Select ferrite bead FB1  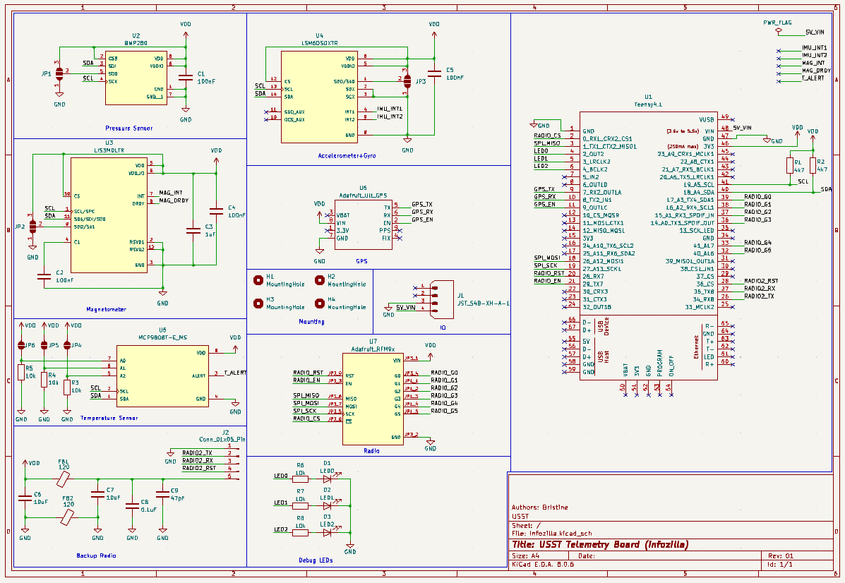(x=64, y=479)
